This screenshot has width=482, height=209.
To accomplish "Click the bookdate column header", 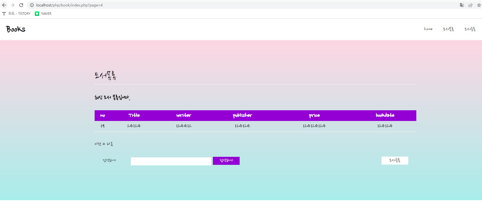I will 385,115.
